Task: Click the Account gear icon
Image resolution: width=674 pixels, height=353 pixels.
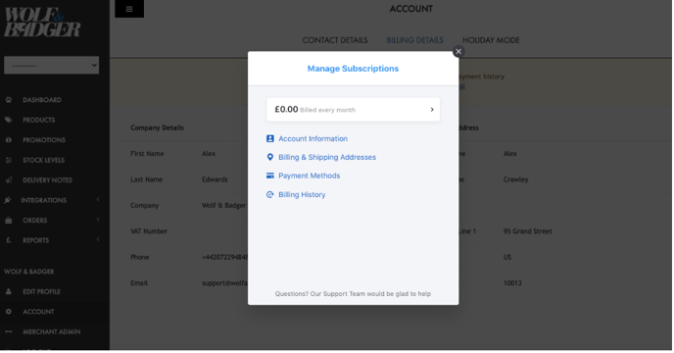Action: click(x=9, y=312)
